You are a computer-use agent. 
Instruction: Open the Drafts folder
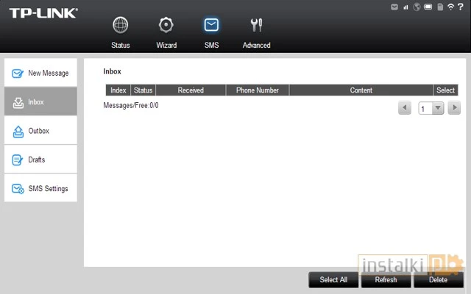pos(40,159)
